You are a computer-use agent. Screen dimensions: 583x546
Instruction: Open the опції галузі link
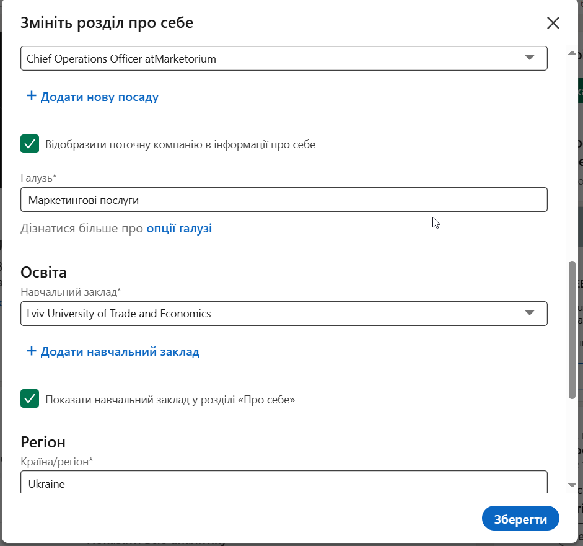(179, 229)
